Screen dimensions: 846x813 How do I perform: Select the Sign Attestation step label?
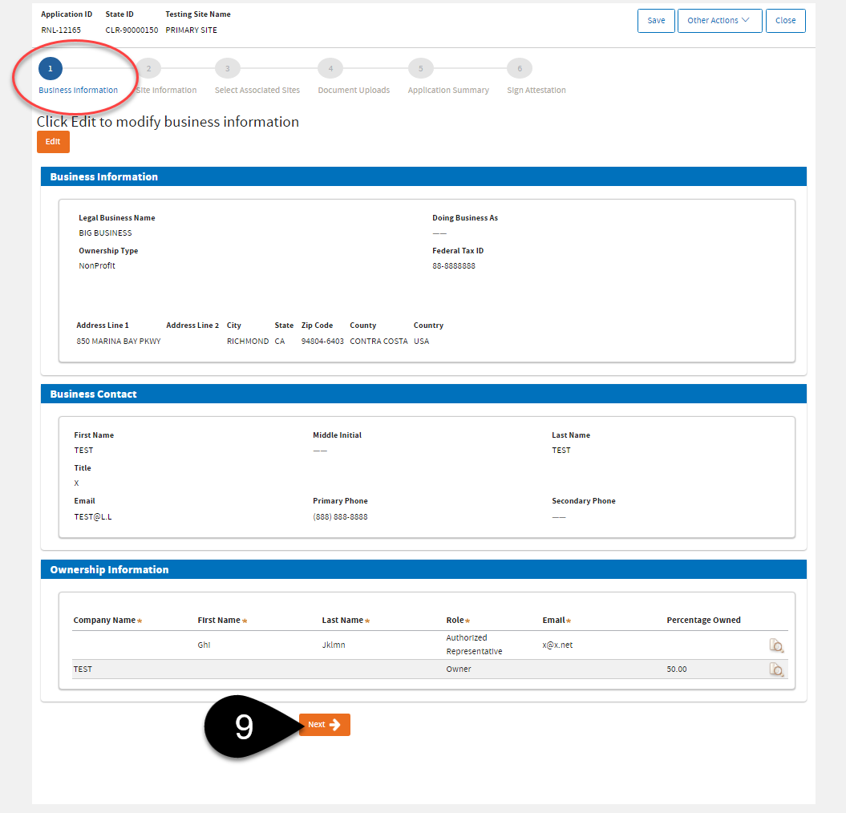(536, 90)
